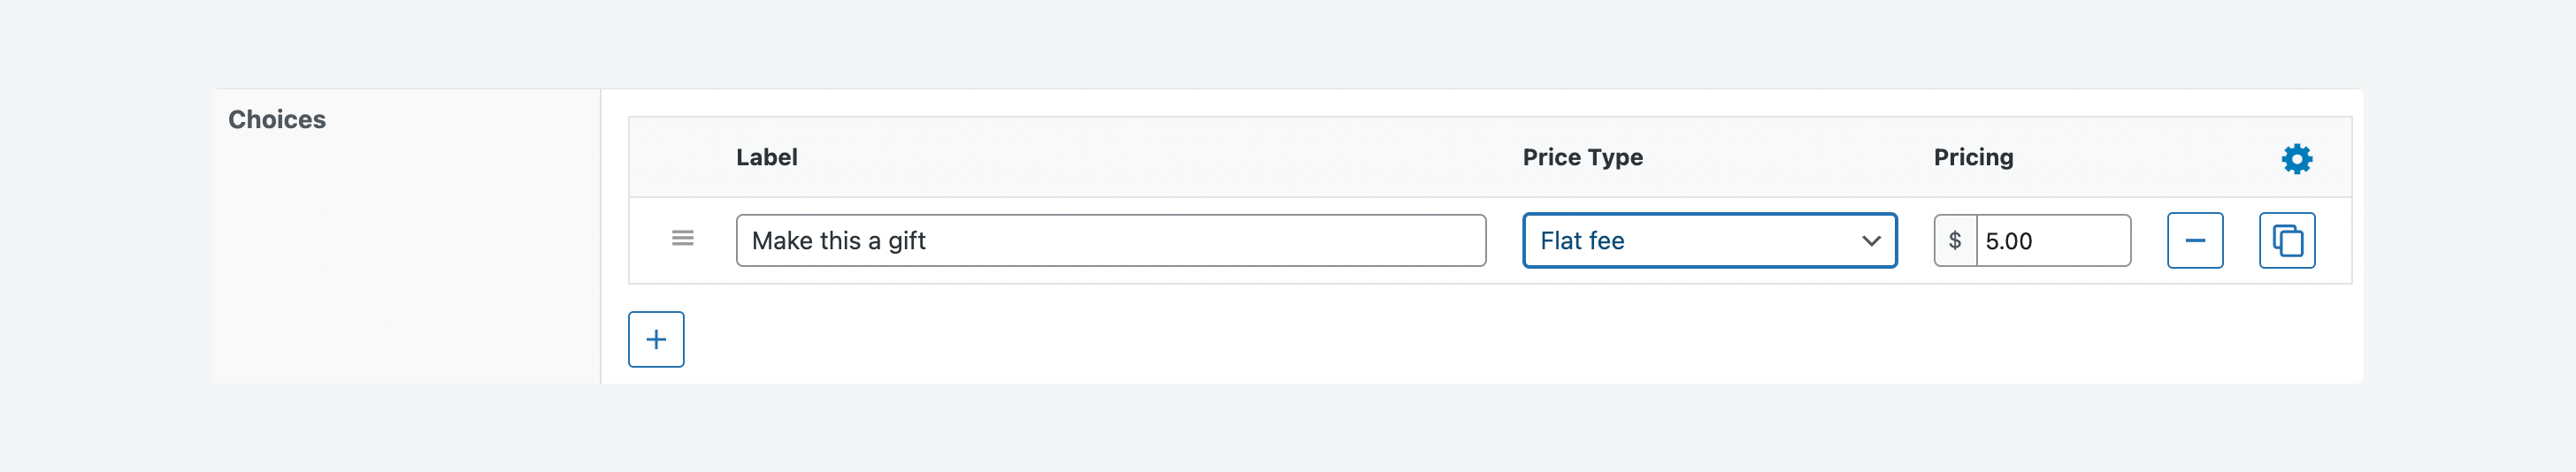
Task: Click the drag handle for the gift choice
Action: pos(682,238)
